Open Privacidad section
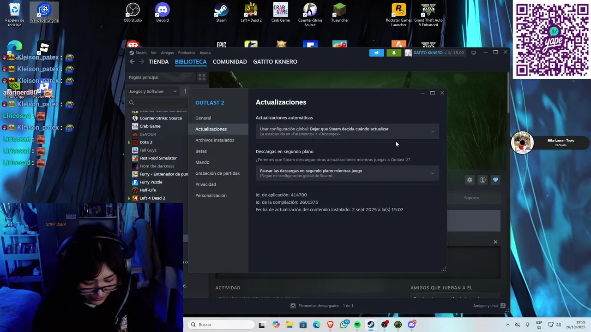Viewport: 591px width, 332px height. click(205, 184)
